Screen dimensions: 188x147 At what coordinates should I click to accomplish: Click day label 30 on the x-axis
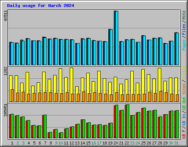tap(171, 143)
